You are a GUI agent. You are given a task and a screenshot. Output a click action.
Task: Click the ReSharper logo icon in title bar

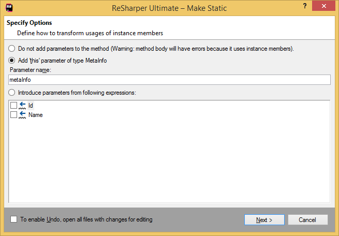[x=9, y=8]
